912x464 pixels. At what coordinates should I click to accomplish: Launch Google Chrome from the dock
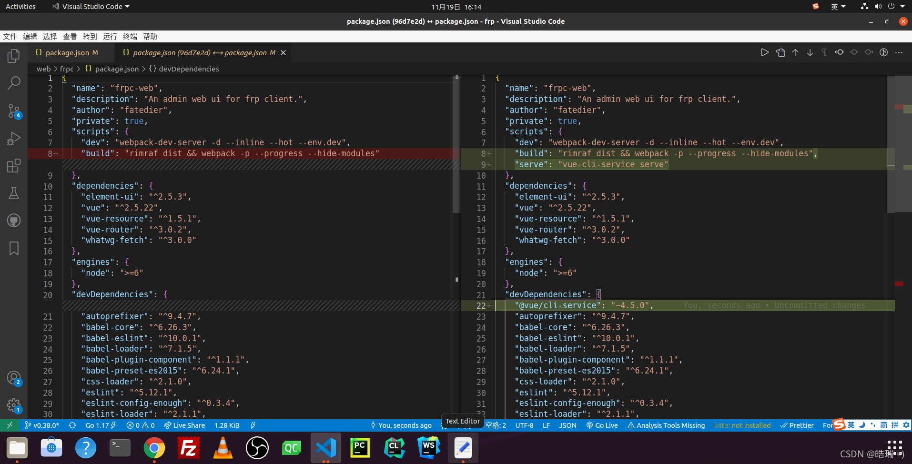pos(154,448)
